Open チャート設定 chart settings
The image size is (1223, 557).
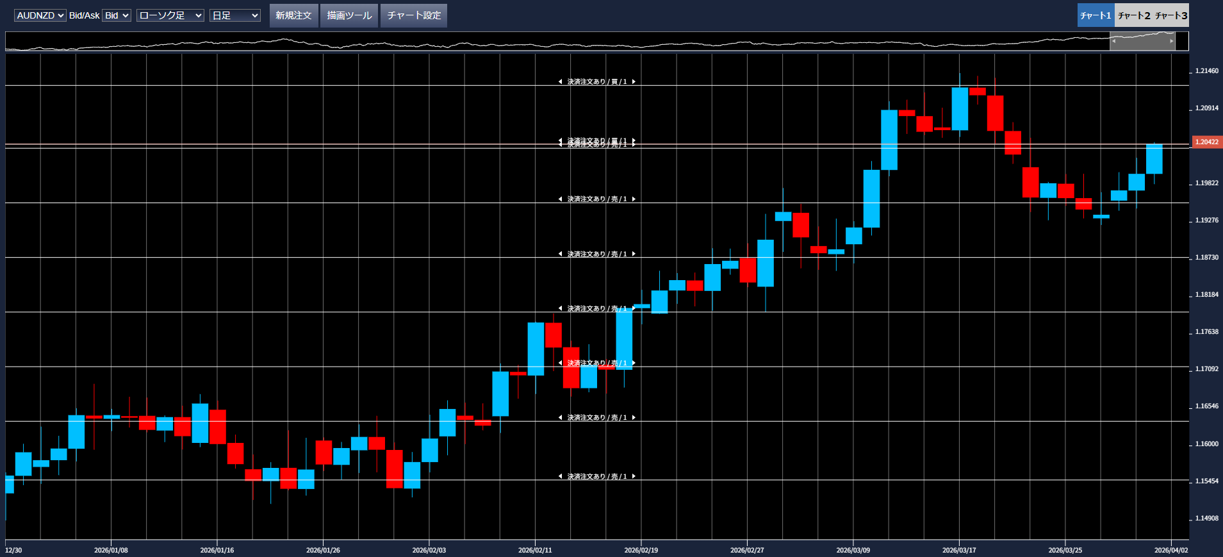414,15
